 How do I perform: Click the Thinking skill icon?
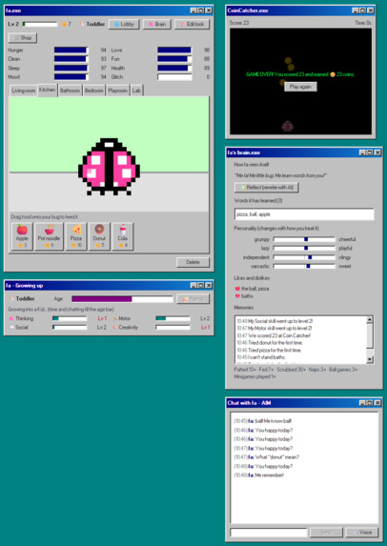[x=11, y=318]
